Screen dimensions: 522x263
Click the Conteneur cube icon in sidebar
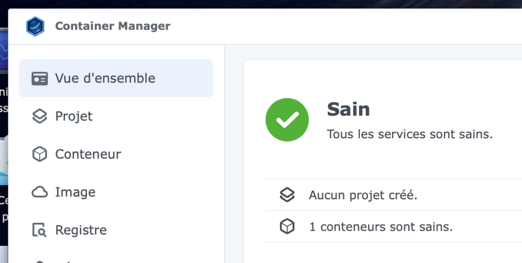tap(40, 154)
